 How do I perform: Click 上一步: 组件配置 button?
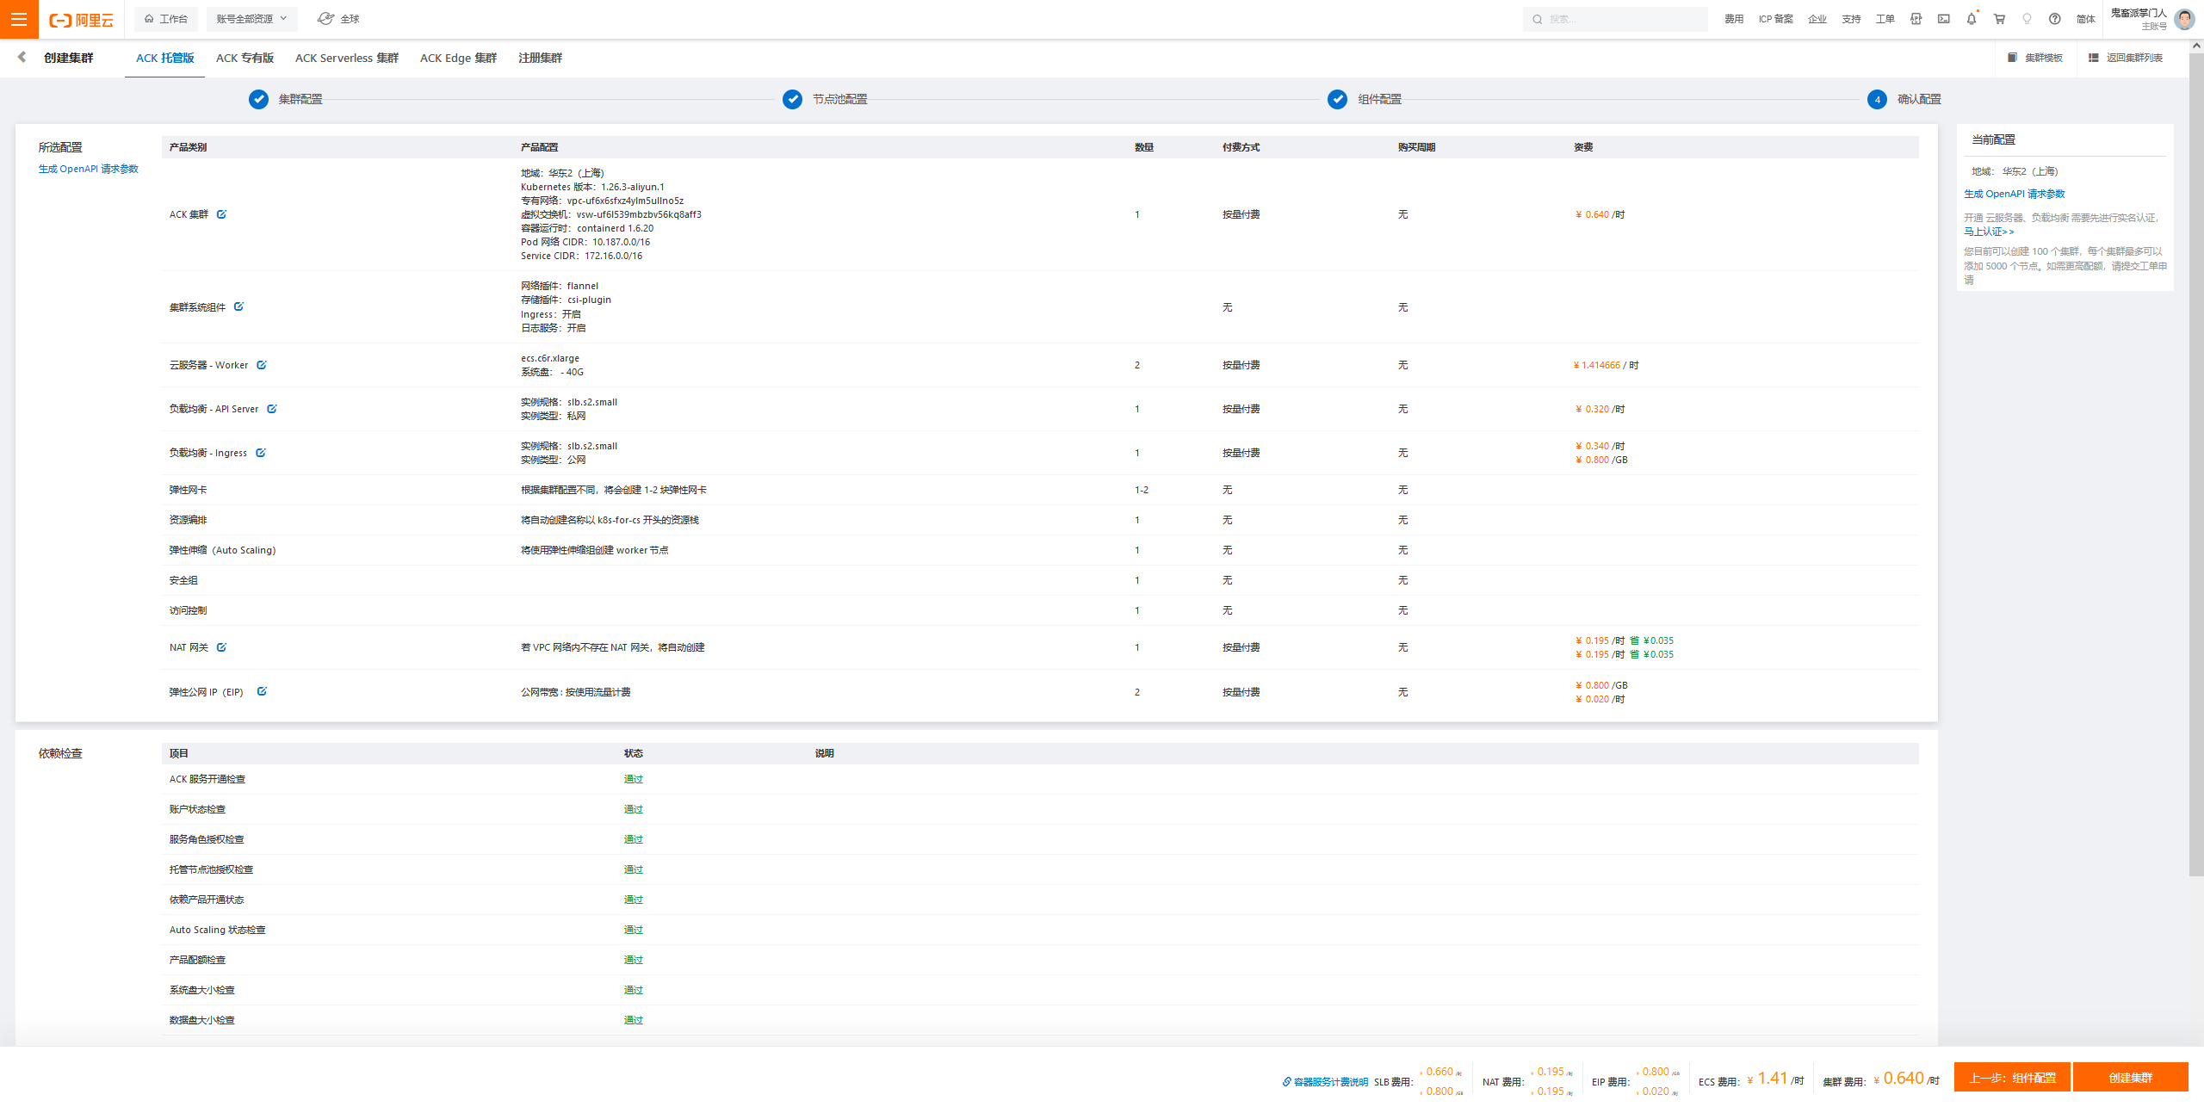(2012, 1077)
